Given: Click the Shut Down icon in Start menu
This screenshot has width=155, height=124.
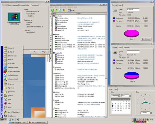Looking at the screenshot, I should [5, 116].
